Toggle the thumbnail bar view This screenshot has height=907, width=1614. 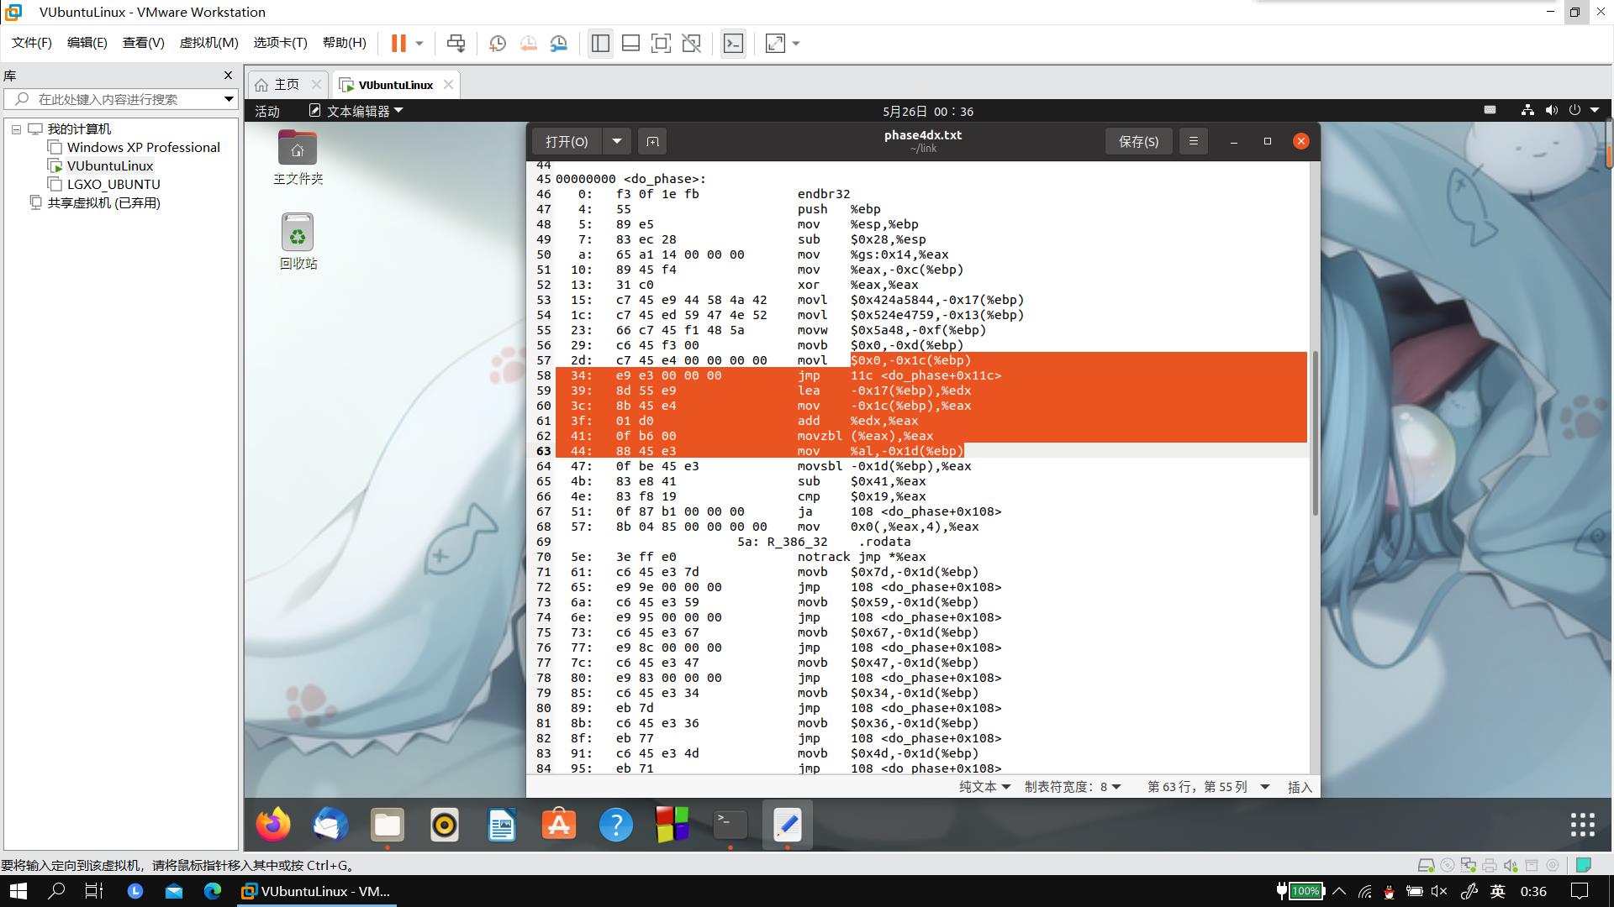point(630,44)
